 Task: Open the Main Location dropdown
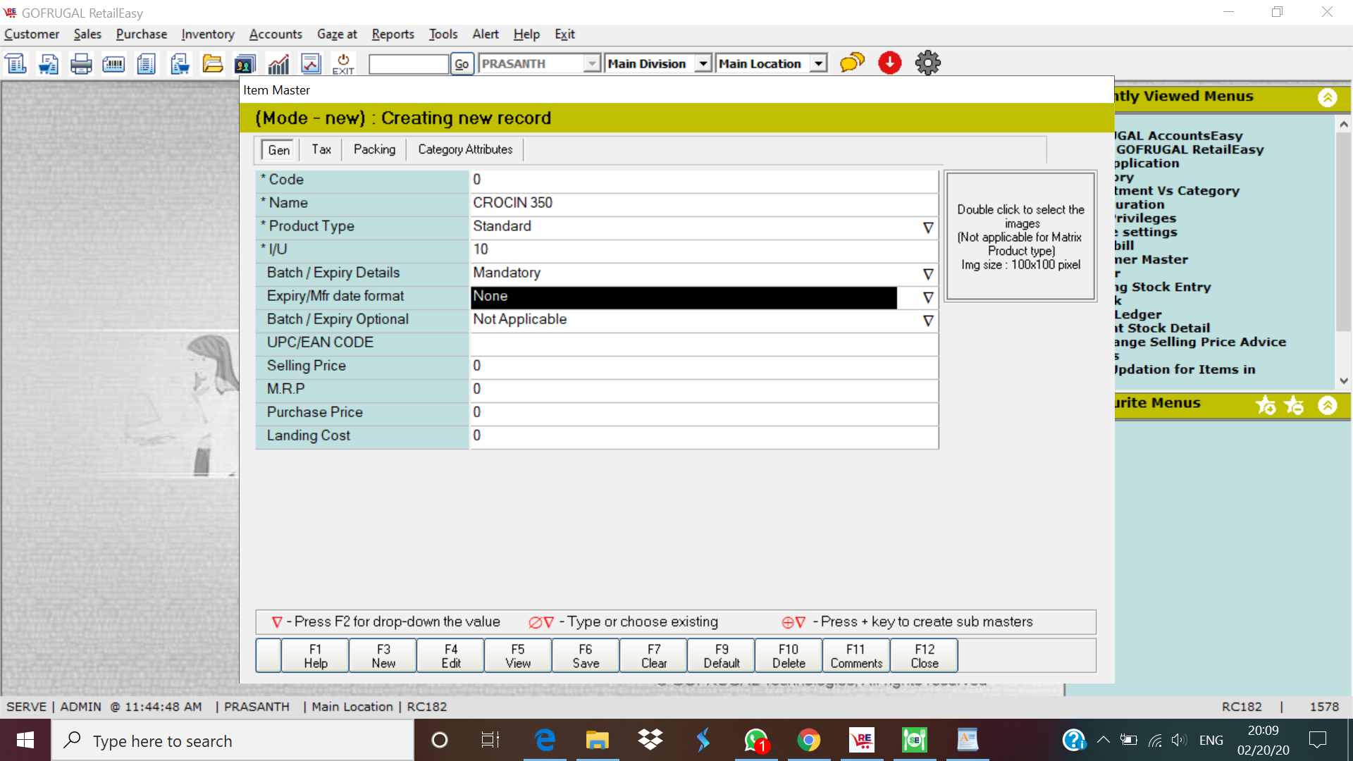(x=818, y=63)
